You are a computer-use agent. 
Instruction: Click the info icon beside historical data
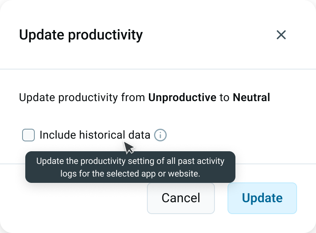(160, 135)
